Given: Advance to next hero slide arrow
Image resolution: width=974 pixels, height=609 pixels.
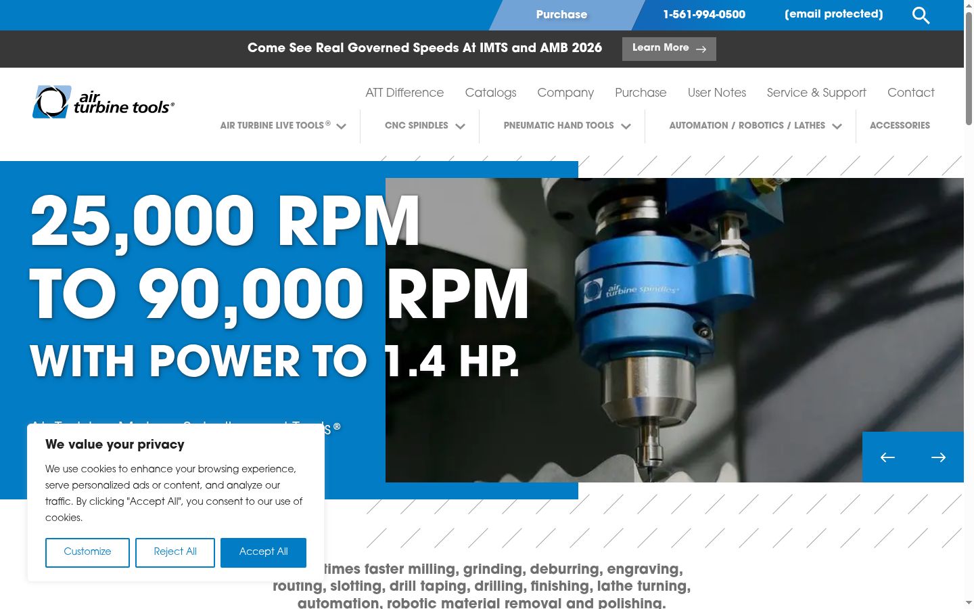Looking at the screenshot, I should (938, 457).
